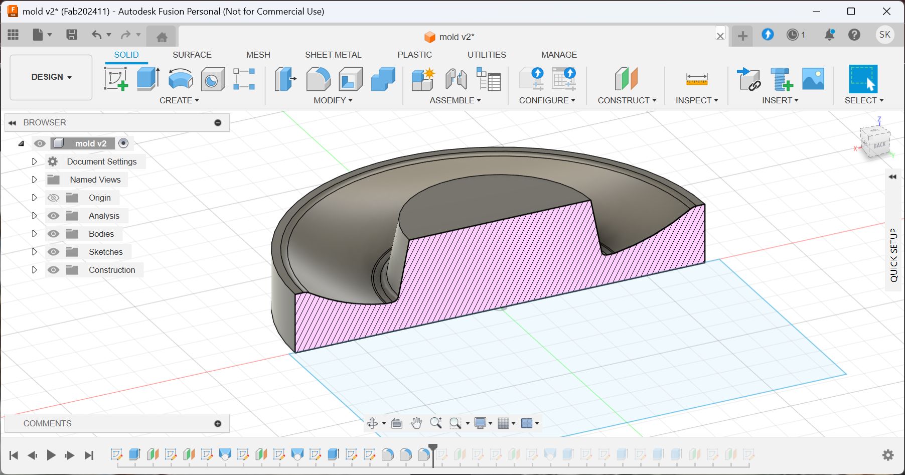Expand the Sketches folder
The height and width of the screenshot is (475, 905).
coord(34,252)
